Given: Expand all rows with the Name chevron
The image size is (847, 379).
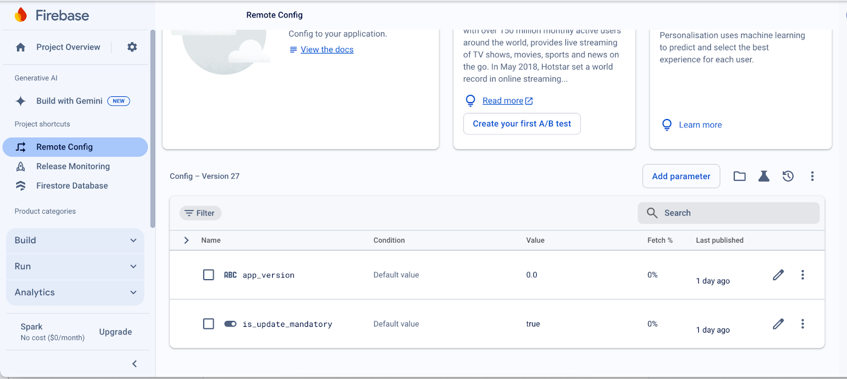Looking at the screenshot, I should [x=186, y=240].
